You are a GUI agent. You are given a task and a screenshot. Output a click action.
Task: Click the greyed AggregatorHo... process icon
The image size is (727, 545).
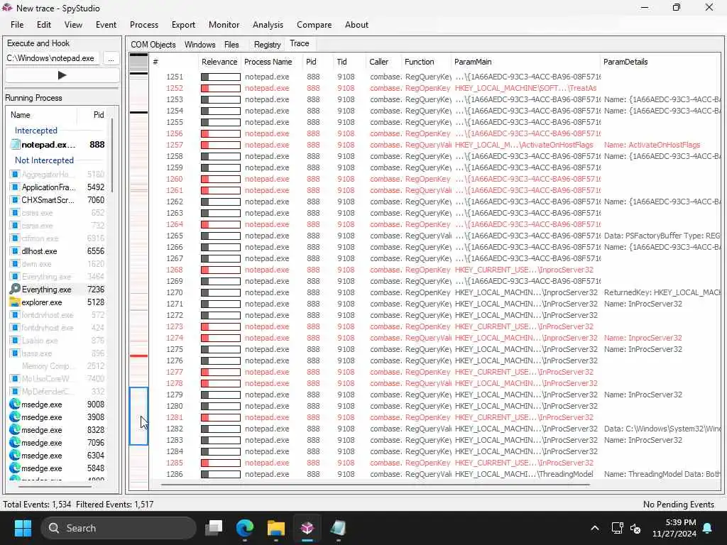tap(14, 175)
